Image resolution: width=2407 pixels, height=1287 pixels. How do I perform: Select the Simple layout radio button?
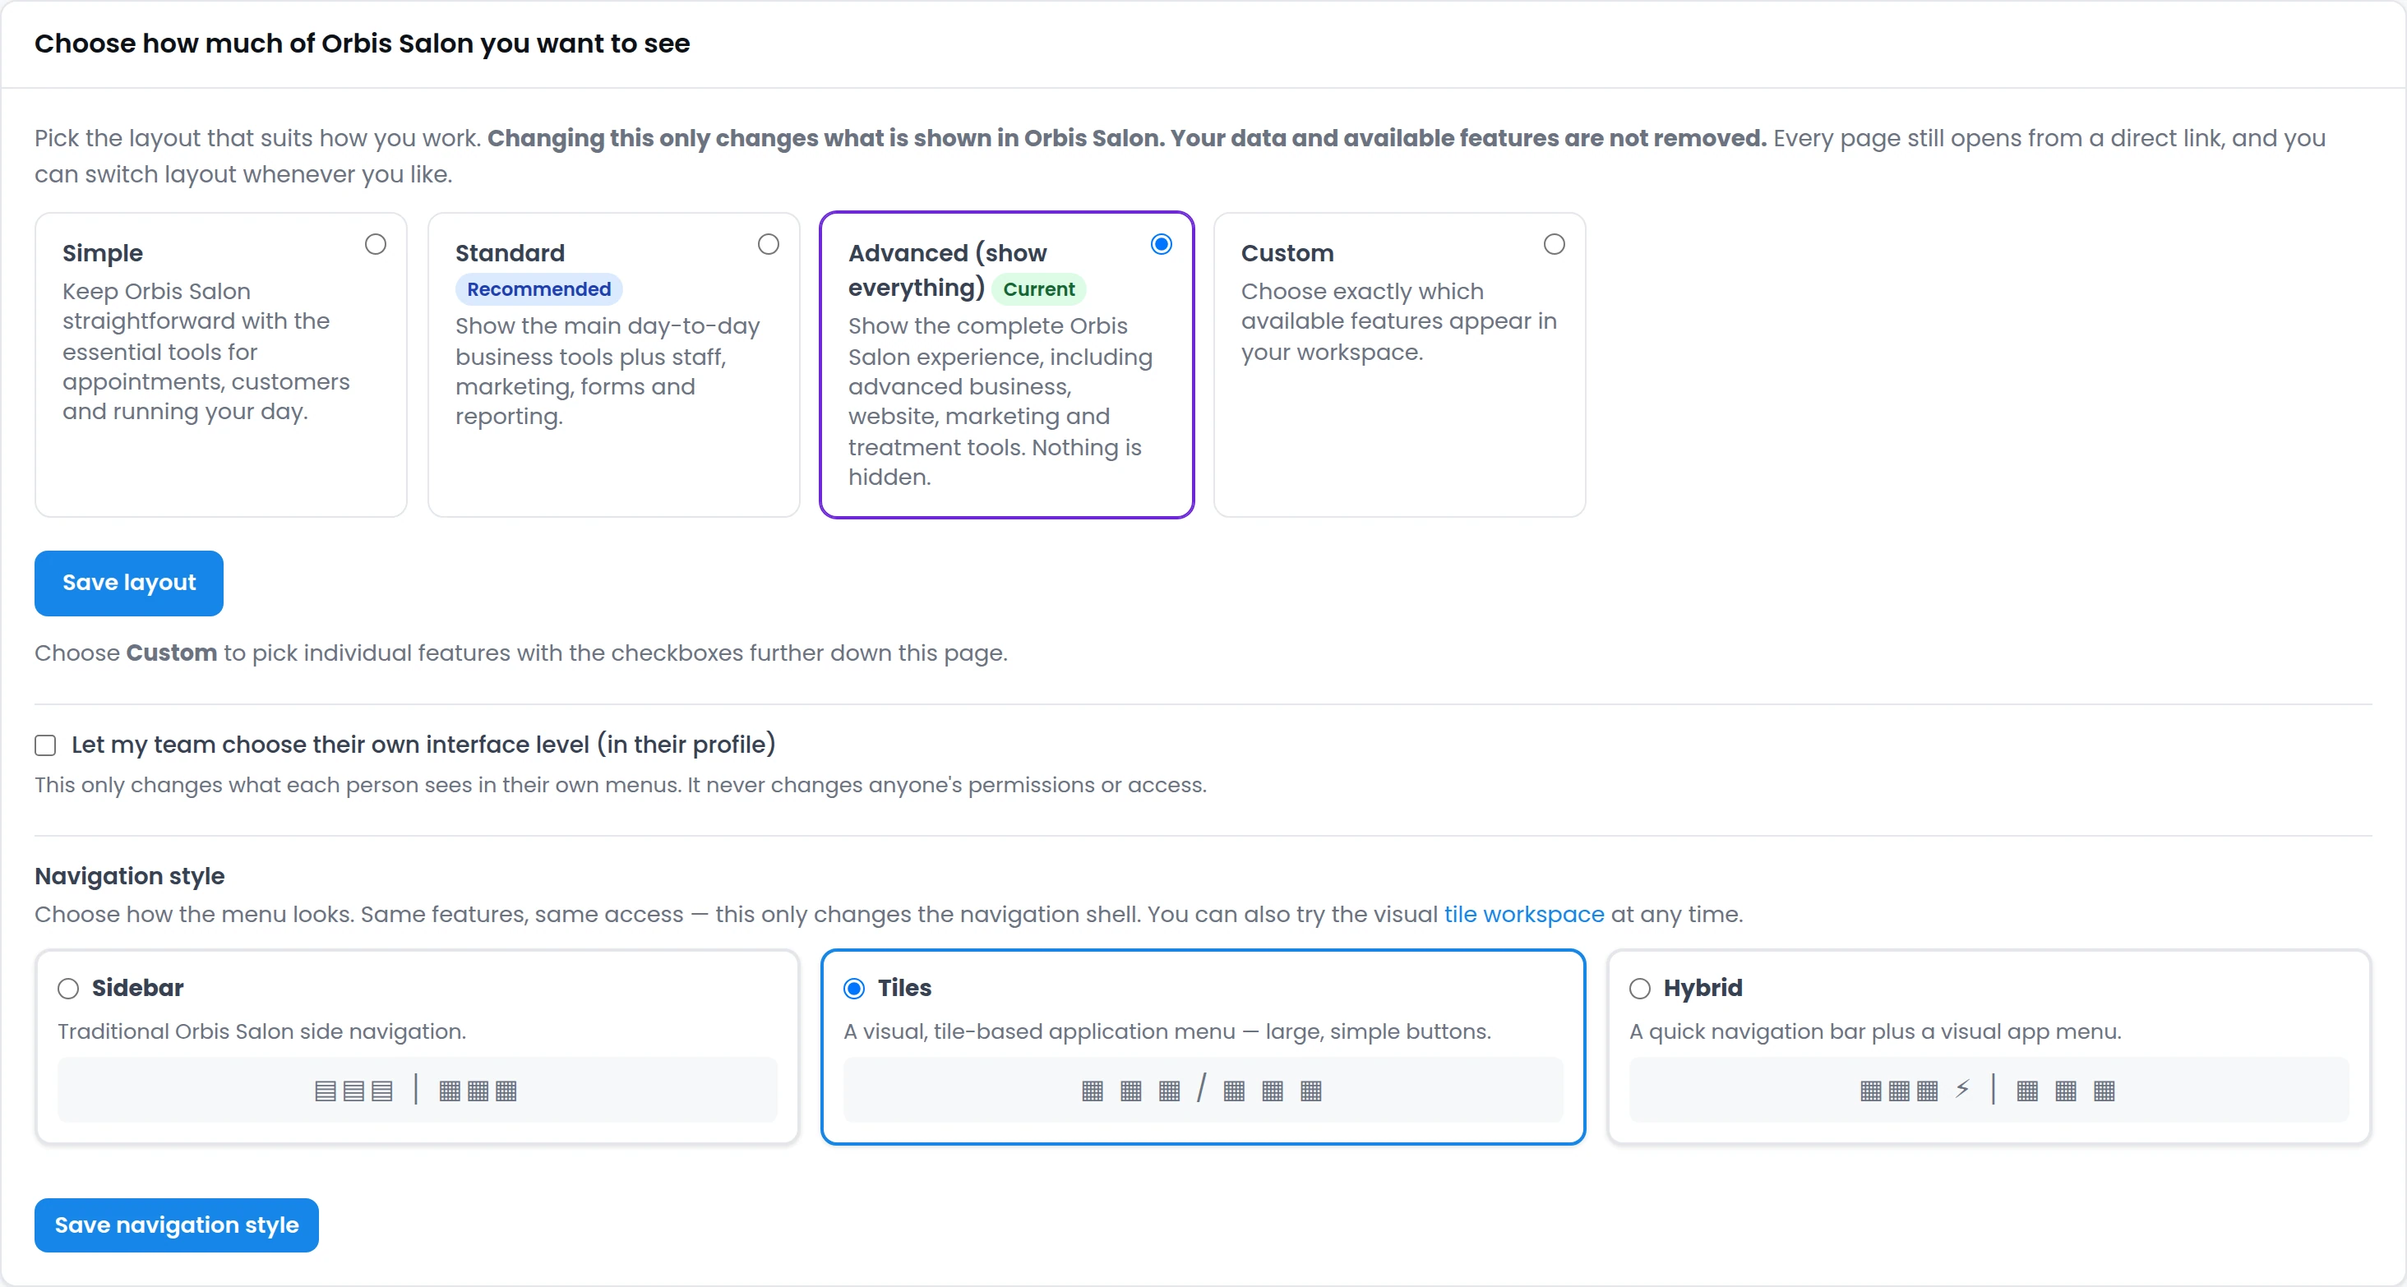tap(375, 244)
